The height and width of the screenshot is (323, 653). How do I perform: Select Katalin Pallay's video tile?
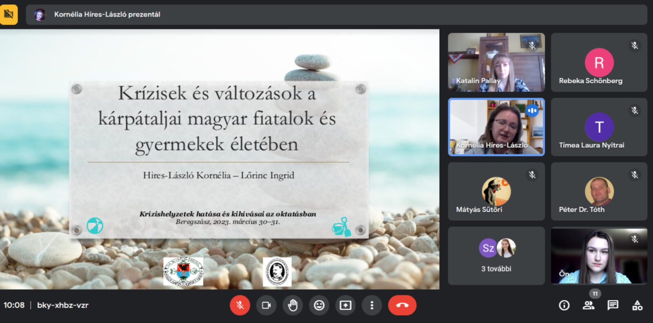(x=496, y=62)
